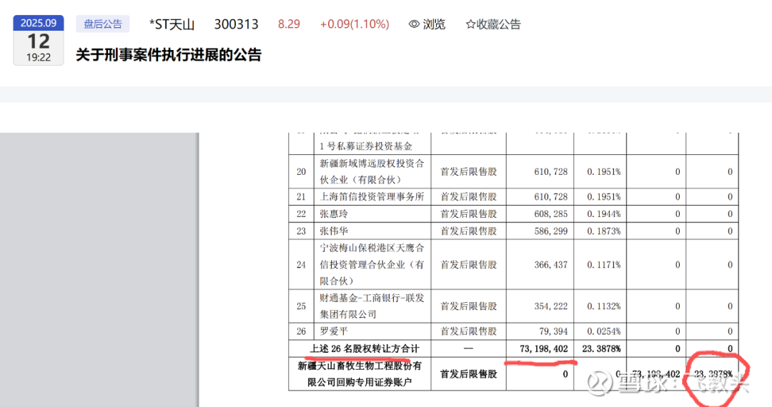Image resolution: width=772 pixels, height=407 pixels.
Task: Click the 2025.09 date badge header
Action: pyautogui.click(x=39, y=23)
